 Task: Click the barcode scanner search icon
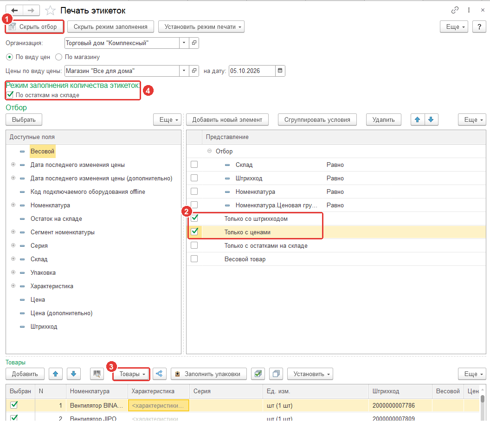pyautogui.click(x=97, y=374)
